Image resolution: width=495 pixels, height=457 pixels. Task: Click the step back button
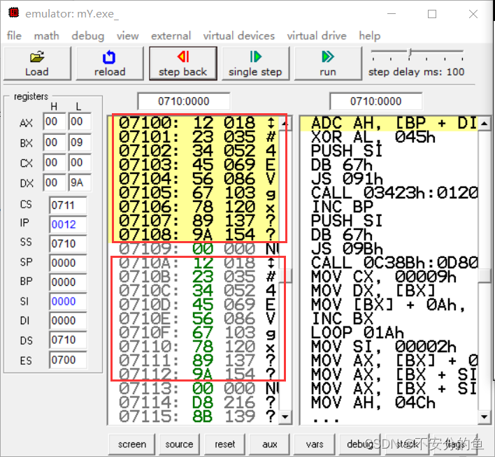(x=182, y=64)
